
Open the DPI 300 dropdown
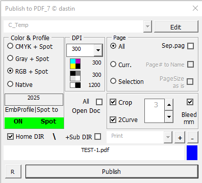point(98,50)
